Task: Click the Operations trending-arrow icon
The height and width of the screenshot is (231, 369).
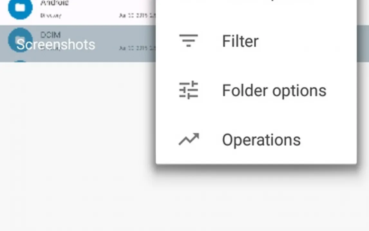Action: 189,140
